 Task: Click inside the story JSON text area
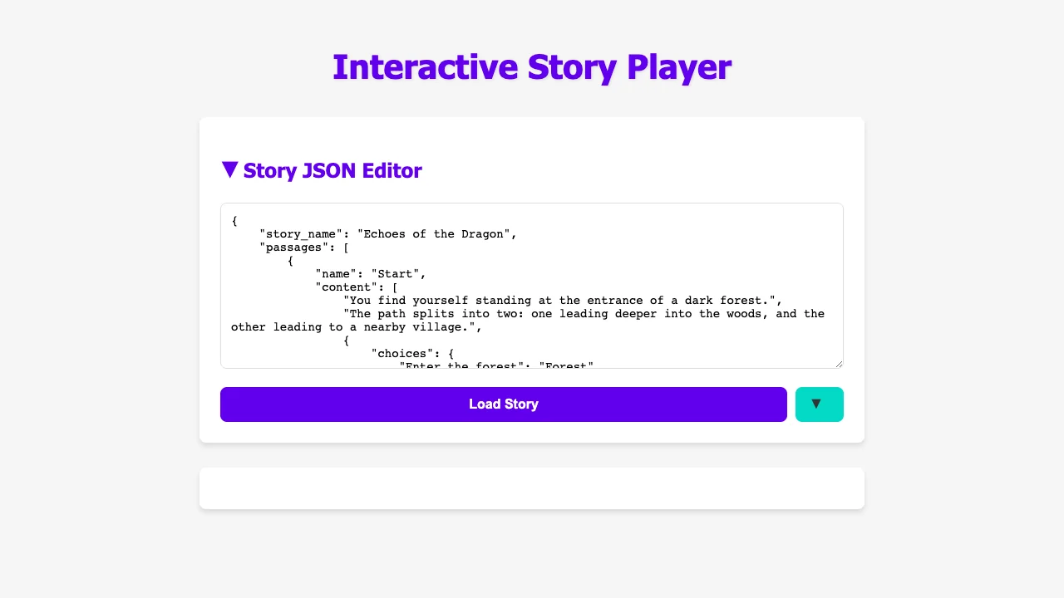click(x=532, y=286)
